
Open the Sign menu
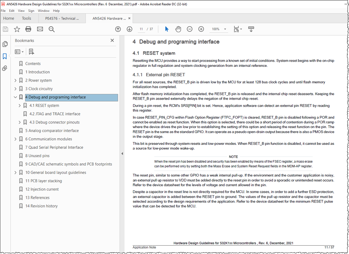click(31, 11)
